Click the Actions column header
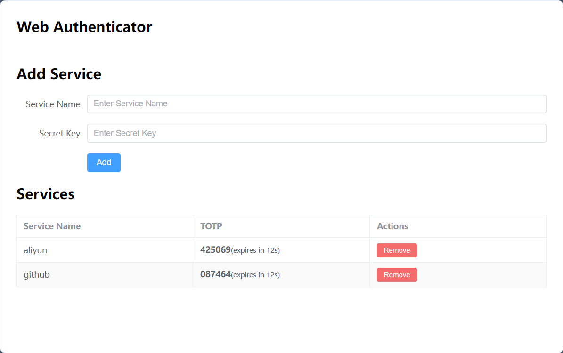 (392, 226)
